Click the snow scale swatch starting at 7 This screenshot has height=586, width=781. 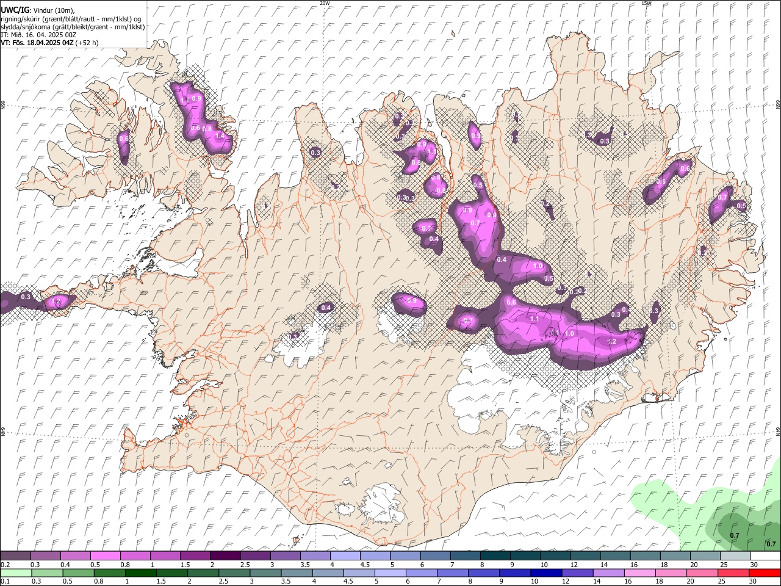[466, 556]
